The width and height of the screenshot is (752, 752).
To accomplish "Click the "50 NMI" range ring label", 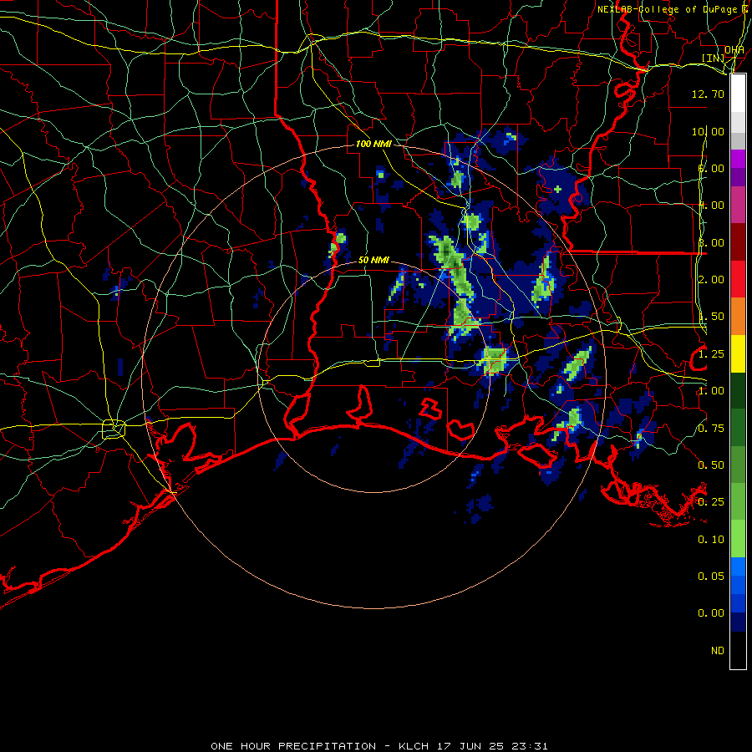I will (x=373, y=260).
